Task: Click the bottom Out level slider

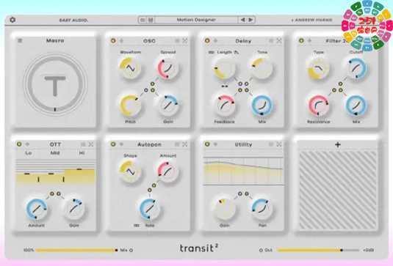Action: tap(318, 250)
